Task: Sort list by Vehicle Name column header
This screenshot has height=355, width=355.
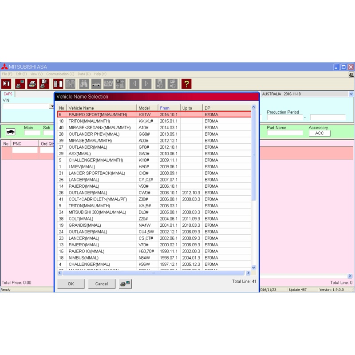Action: click(x=102, y=108)
